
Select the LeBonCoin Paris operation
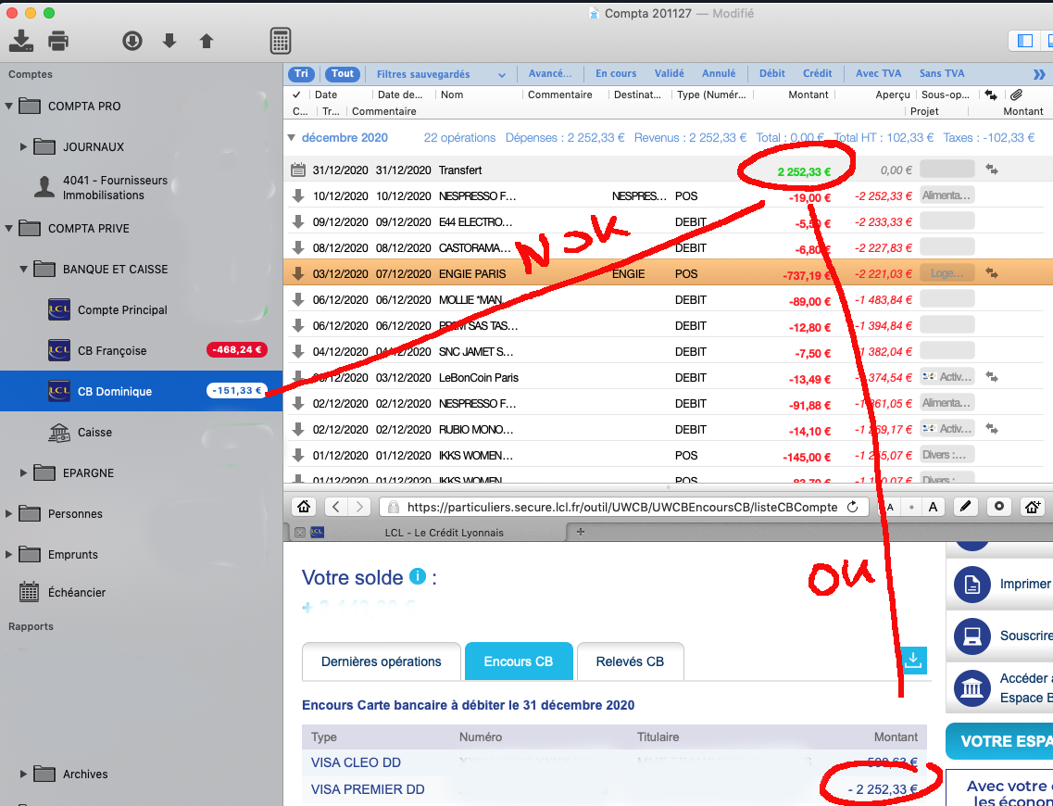coord(669,377)
